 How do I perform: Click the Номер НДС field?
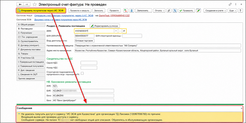[89, 68]
